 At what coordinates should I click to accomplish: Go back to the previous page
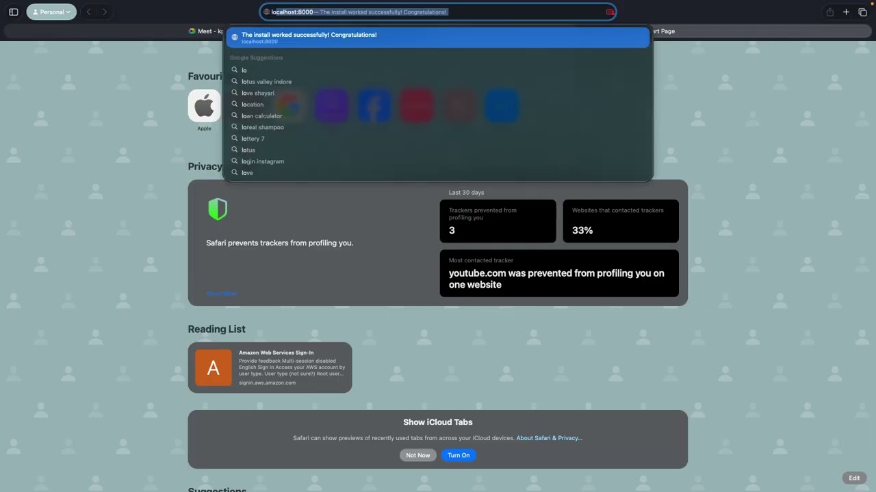click(88, 12)
